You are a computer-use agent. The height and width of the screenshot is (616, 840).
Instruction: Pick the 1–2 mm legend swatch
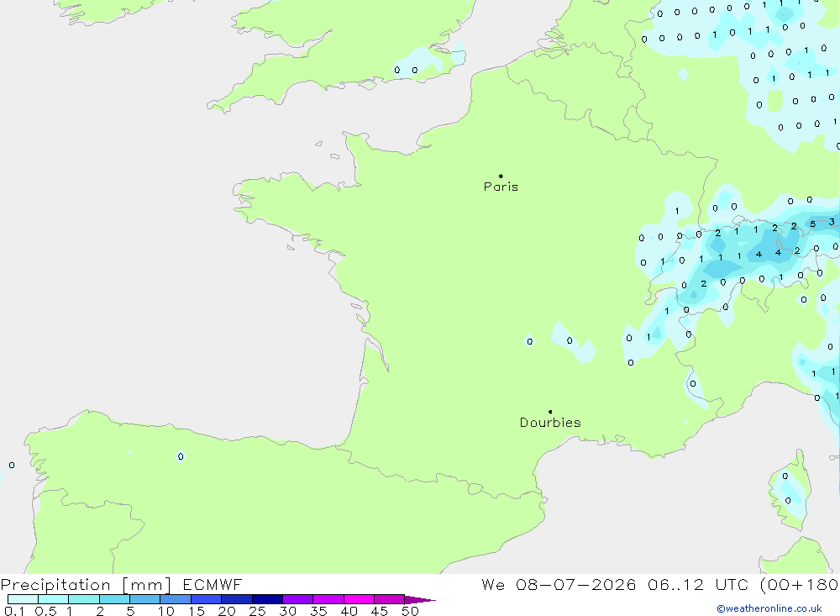[x=84, y=599]
